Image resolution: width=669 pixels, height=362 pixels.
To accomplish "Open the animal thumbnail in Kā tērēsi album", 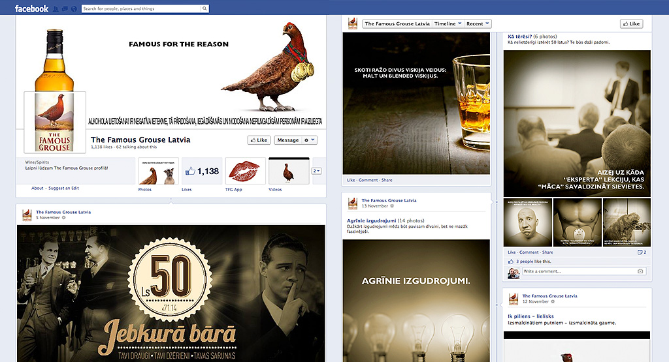I will (x=627, y=222).
